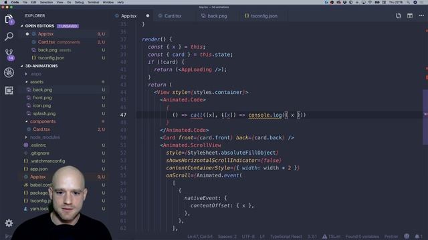428x240 pixels.
Task: Split the editor with the split icon
Action: 410,16
